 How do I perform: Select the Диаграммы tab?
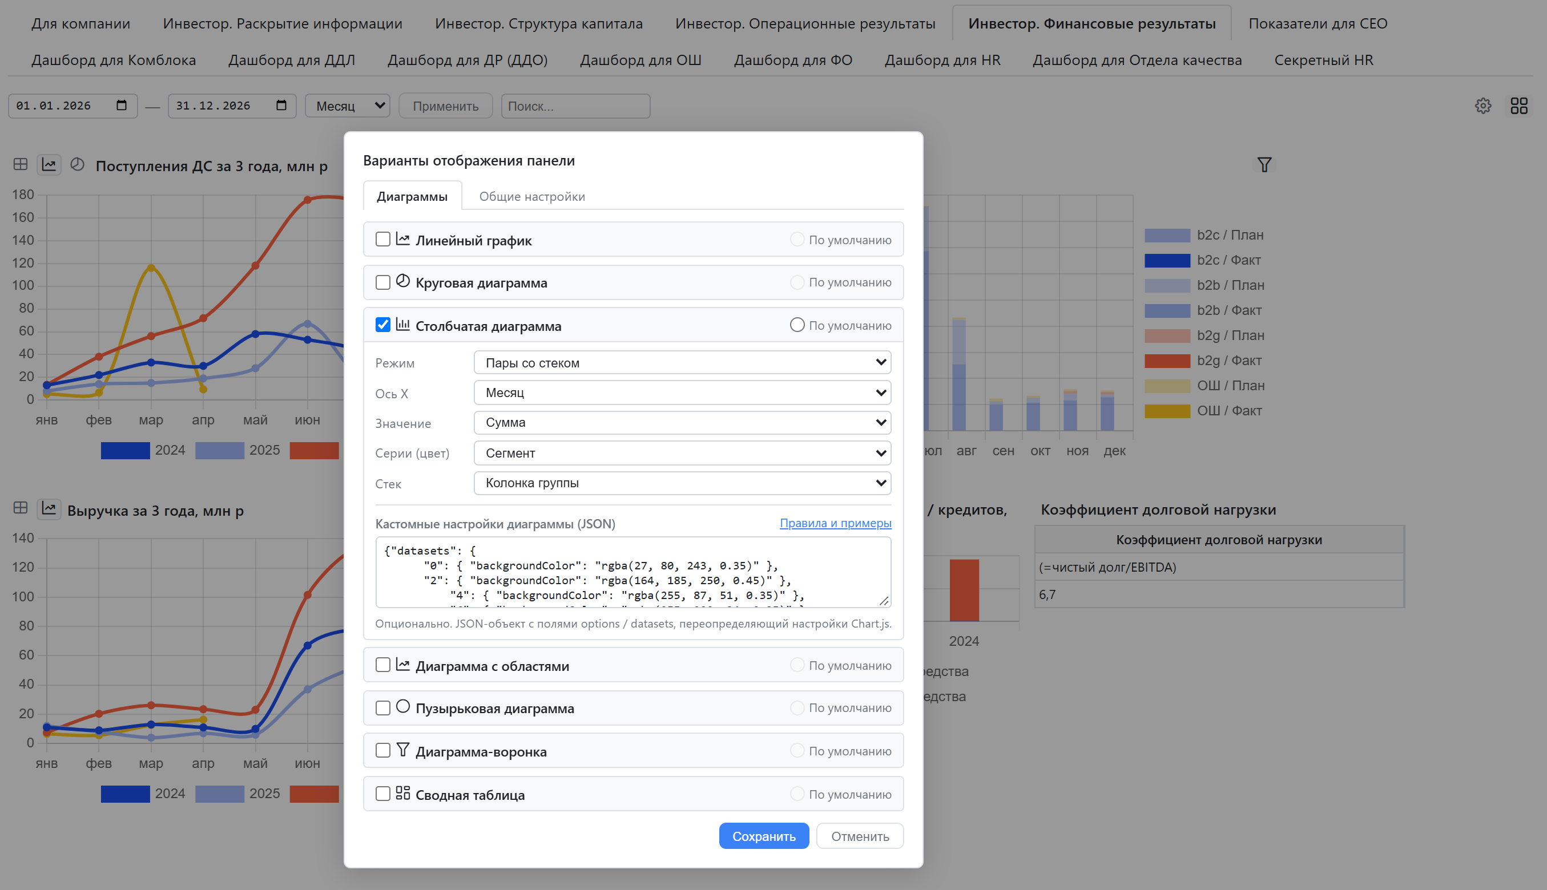(x=412, y=196)
